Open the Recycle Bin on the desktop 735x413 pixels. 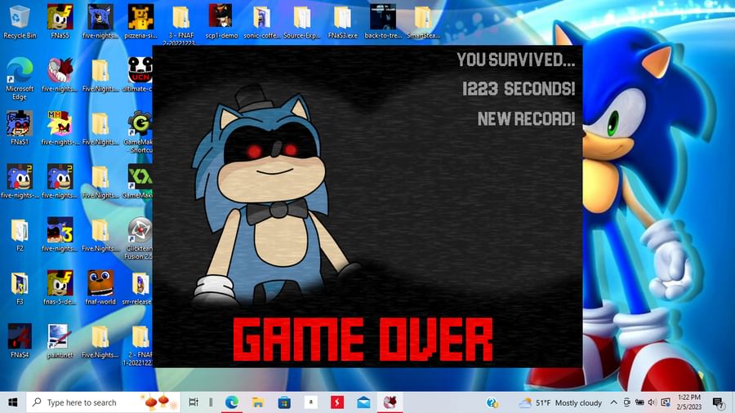coord(20,21)
